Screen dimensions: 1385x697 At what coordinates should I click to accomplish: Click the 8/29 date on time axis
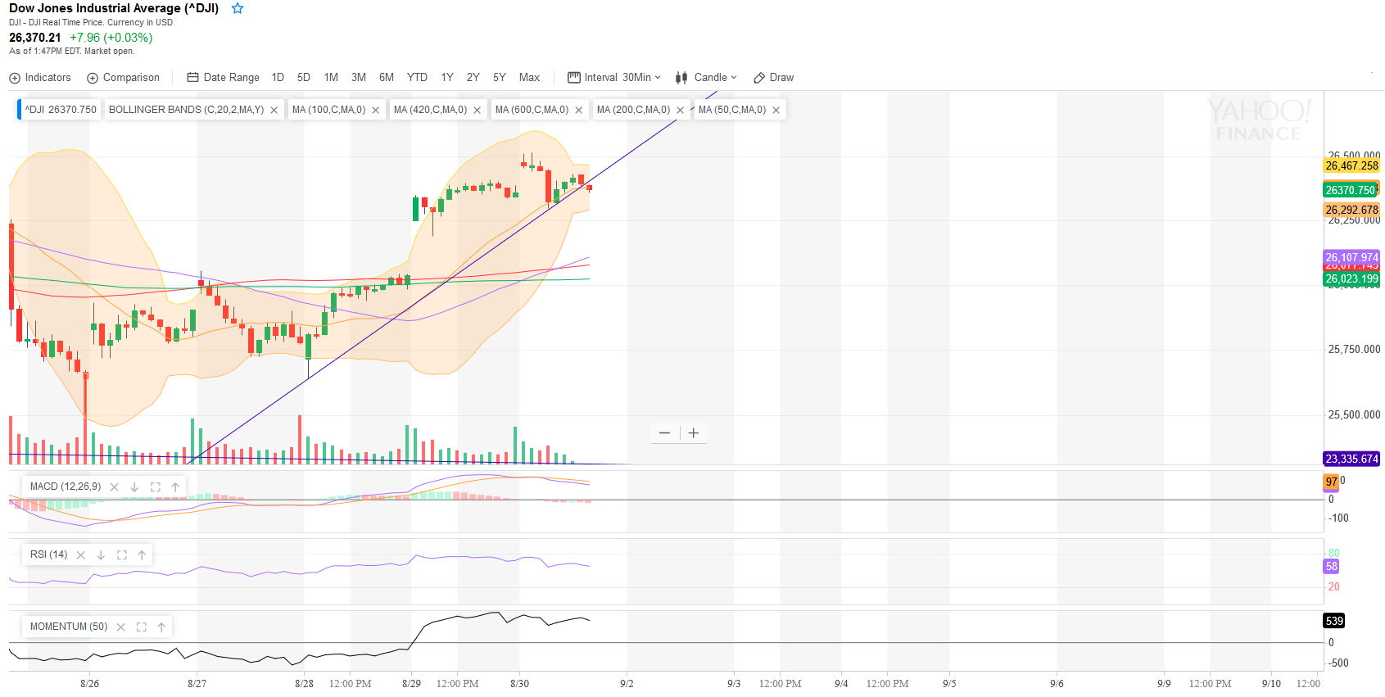coord(412,684)
